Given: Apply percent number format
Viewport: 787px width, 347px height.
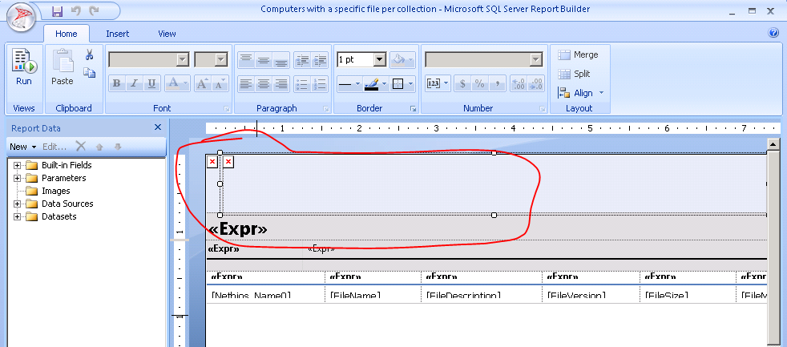Looking at the screenshot, I should [480, 84].
